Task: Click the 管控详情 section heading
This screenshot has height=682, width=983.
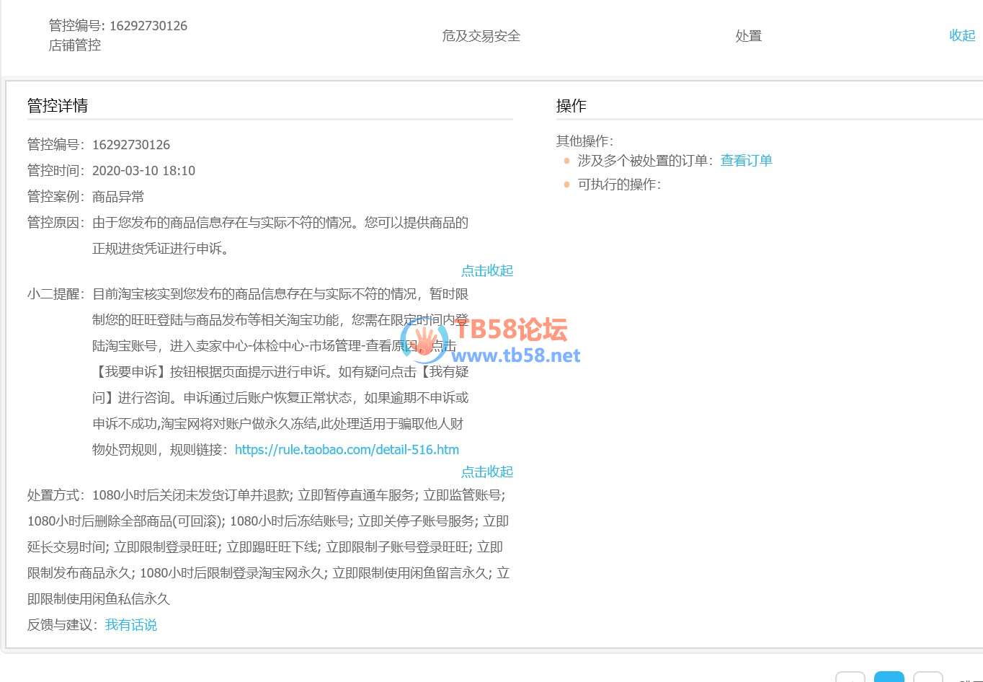Action: [x=58, y=105]
